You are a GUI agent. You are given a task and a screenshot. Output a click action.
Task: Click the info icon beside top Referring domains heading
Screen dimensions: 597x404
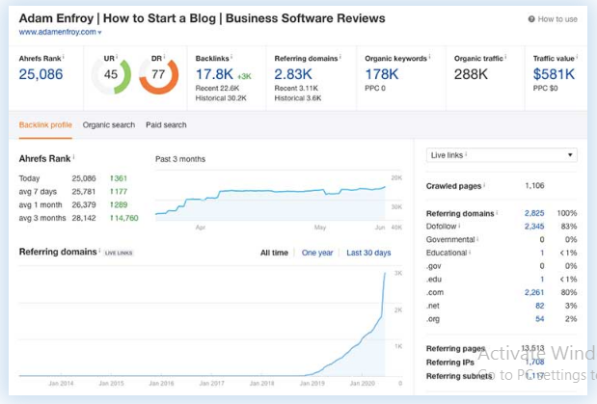(x=340, y=57)
